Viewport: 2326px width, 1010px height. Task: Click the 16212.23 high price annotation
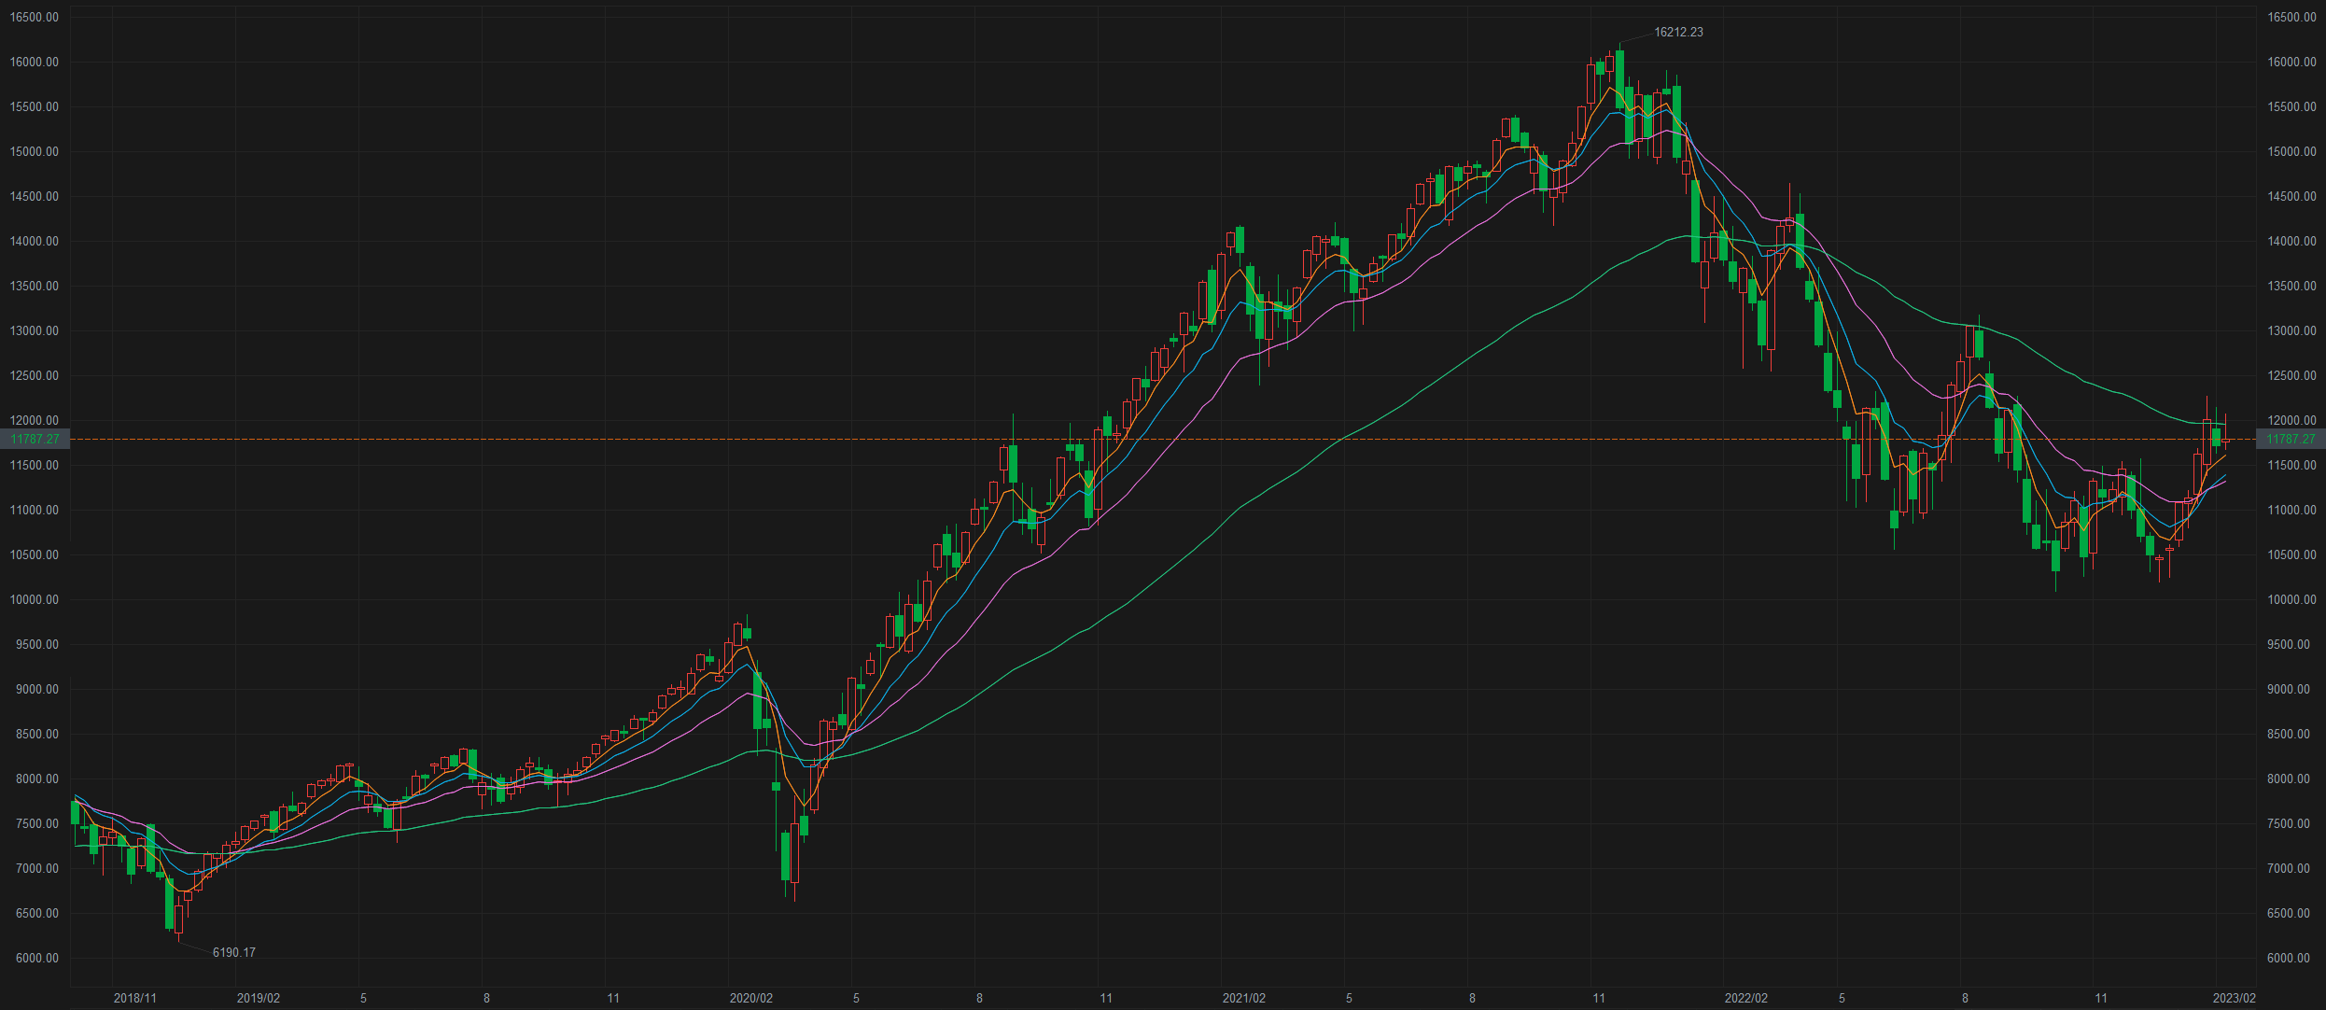pyautogui.click(x=1678, y=32)
